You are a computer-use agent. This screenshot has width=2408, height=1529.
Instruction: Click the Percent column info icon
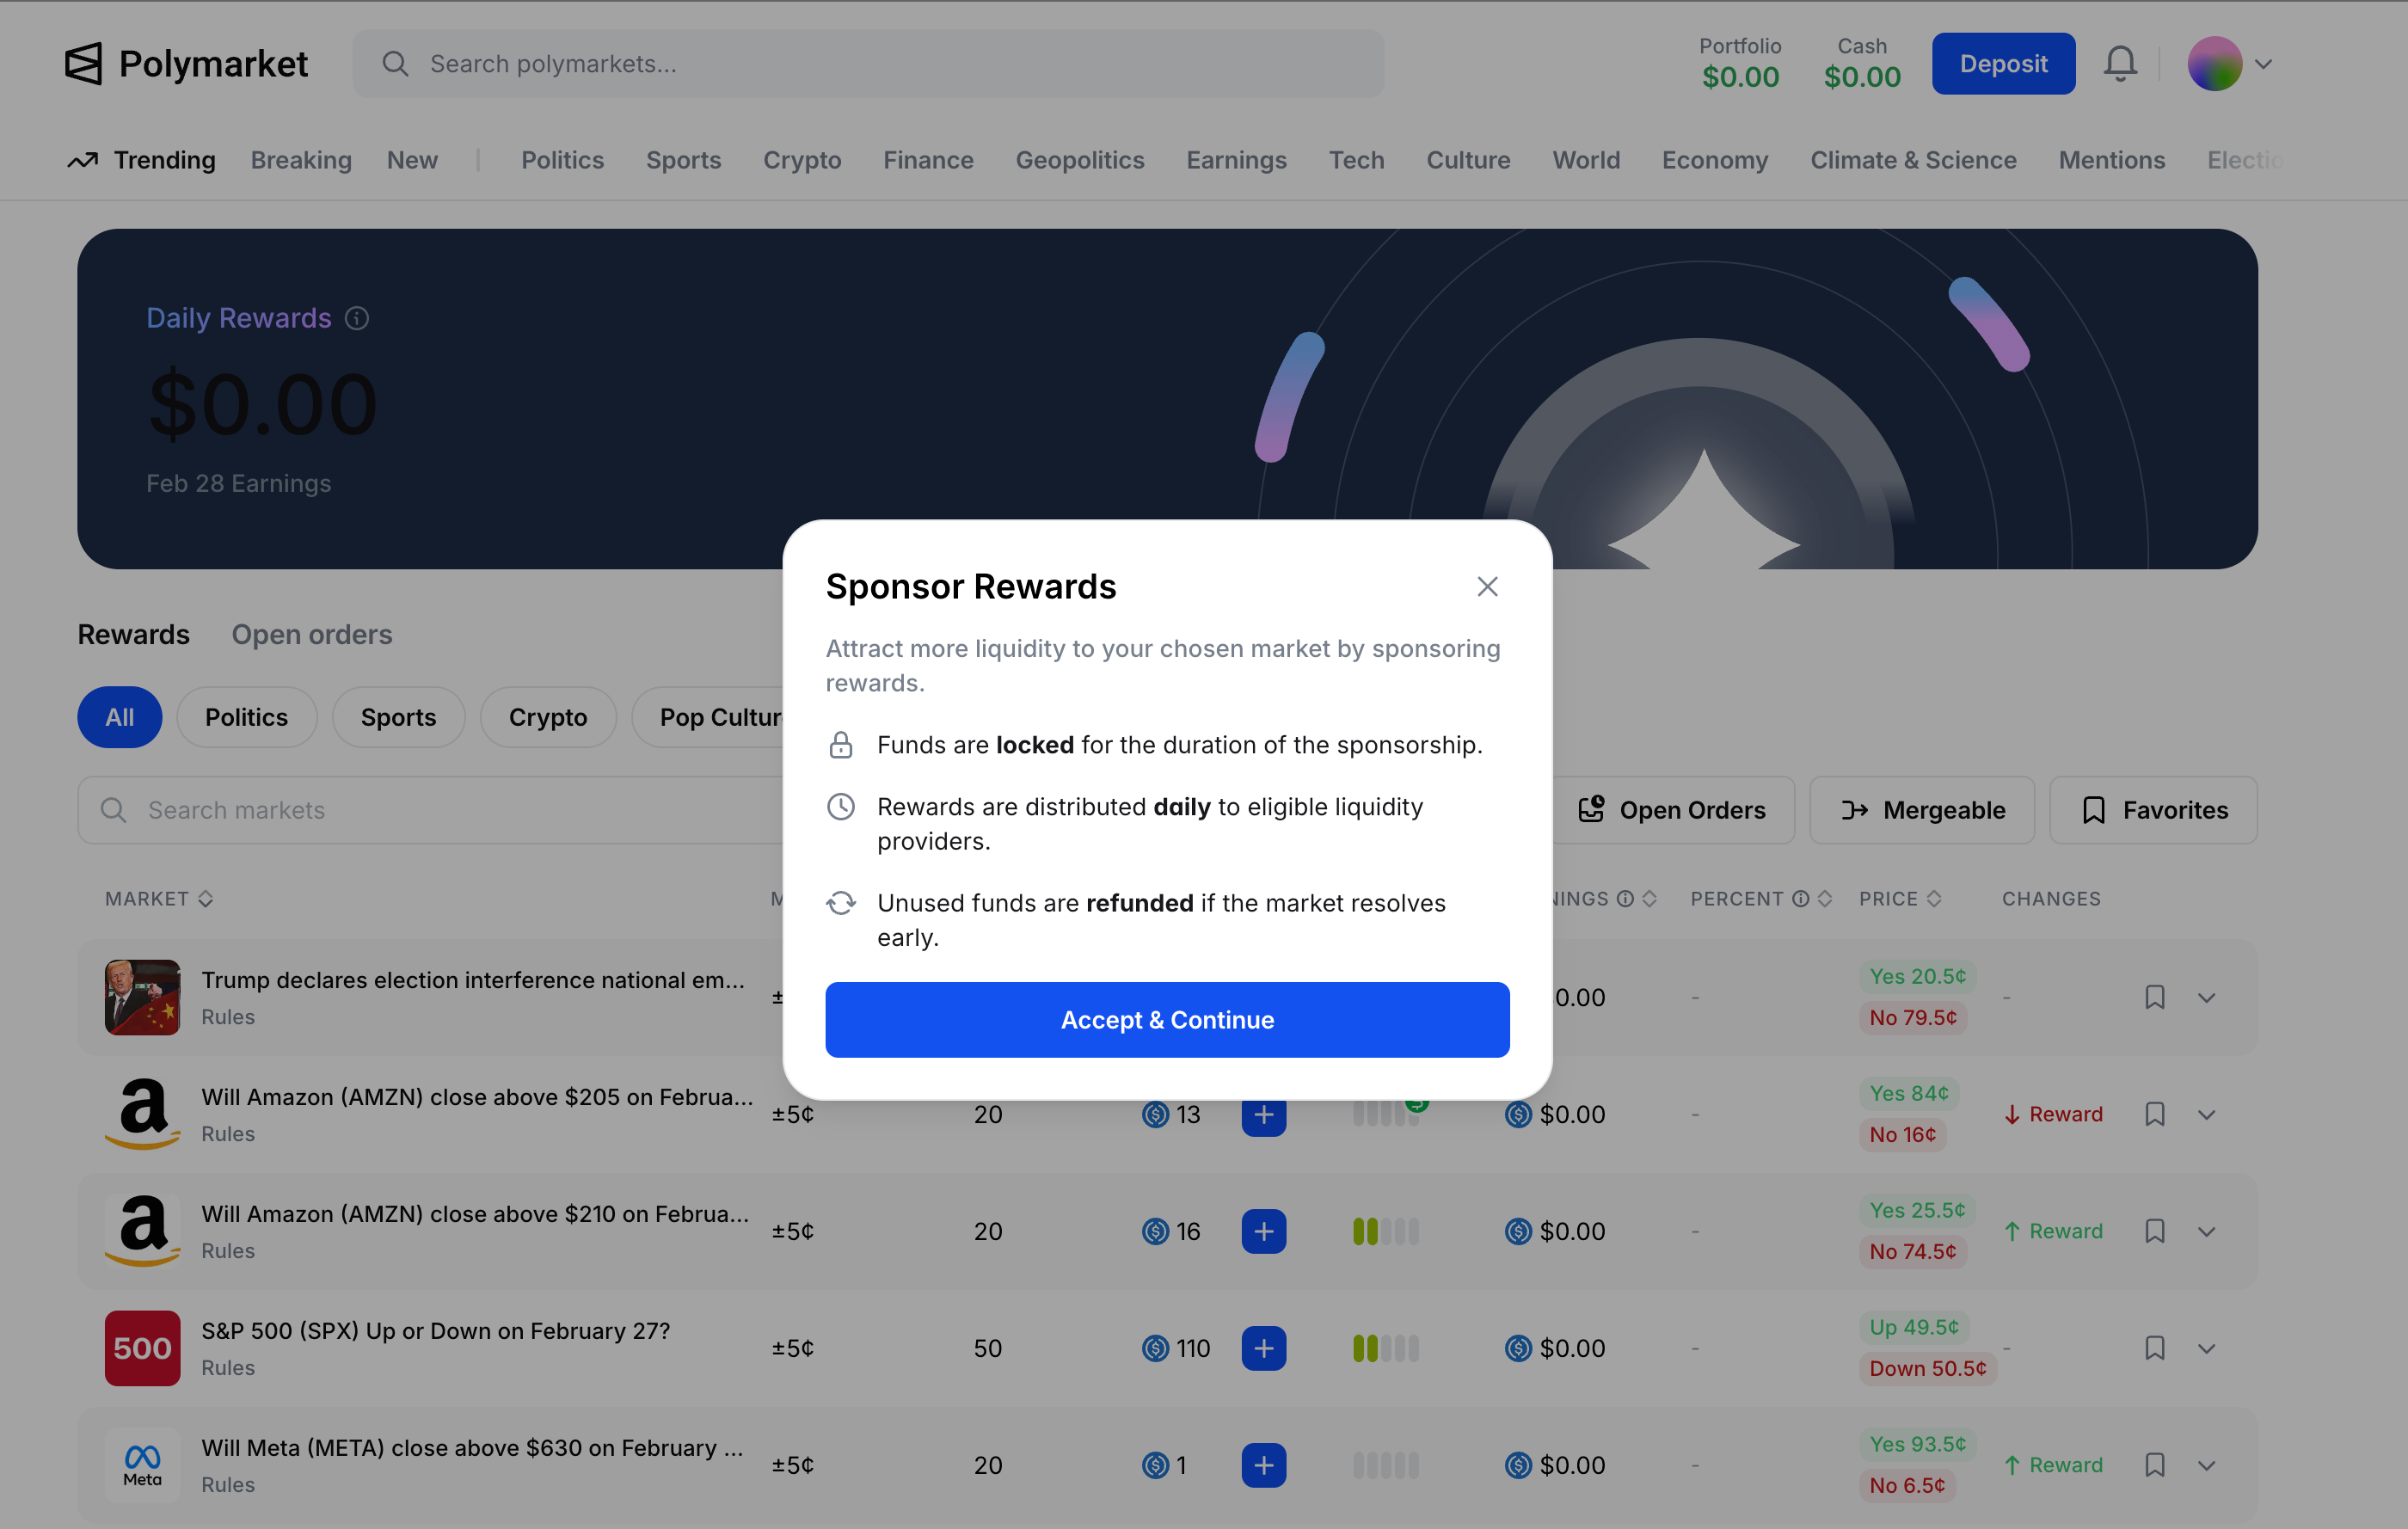[1801, 898]
